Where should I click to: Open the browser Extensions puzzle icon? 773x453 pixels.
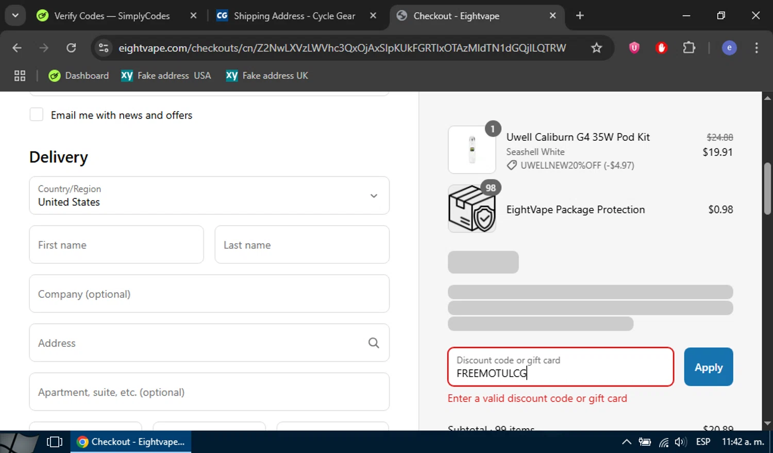689,48
